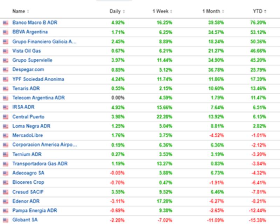Click the flag icon next to Vista Oil Gas
The width and height of the screenshot is (280, 224).
5,51
